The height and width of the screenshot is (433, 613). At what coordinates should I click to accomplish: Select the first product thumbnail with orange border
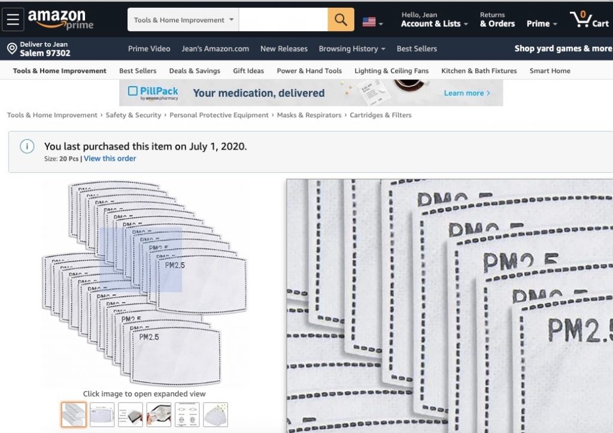point(74,414)
